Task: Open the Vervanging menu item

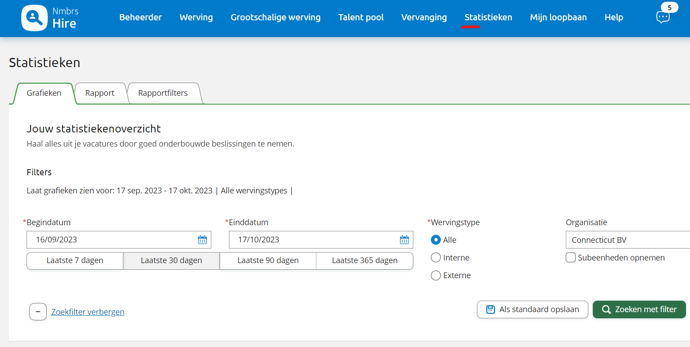Action: coord(424,17)
